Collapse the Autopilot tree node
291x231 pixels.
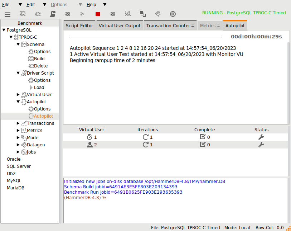coord(18,102)
